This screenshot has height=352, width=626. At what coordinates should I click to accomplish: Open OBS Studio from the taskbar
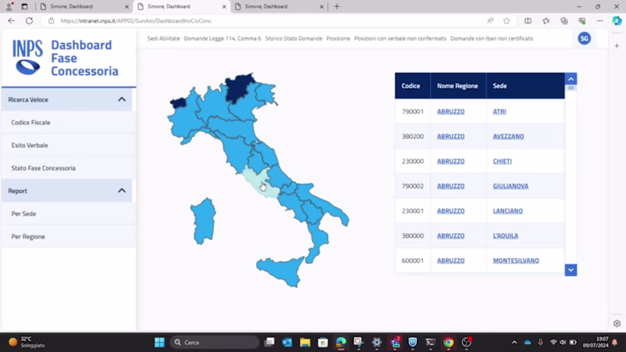point(466,342)
